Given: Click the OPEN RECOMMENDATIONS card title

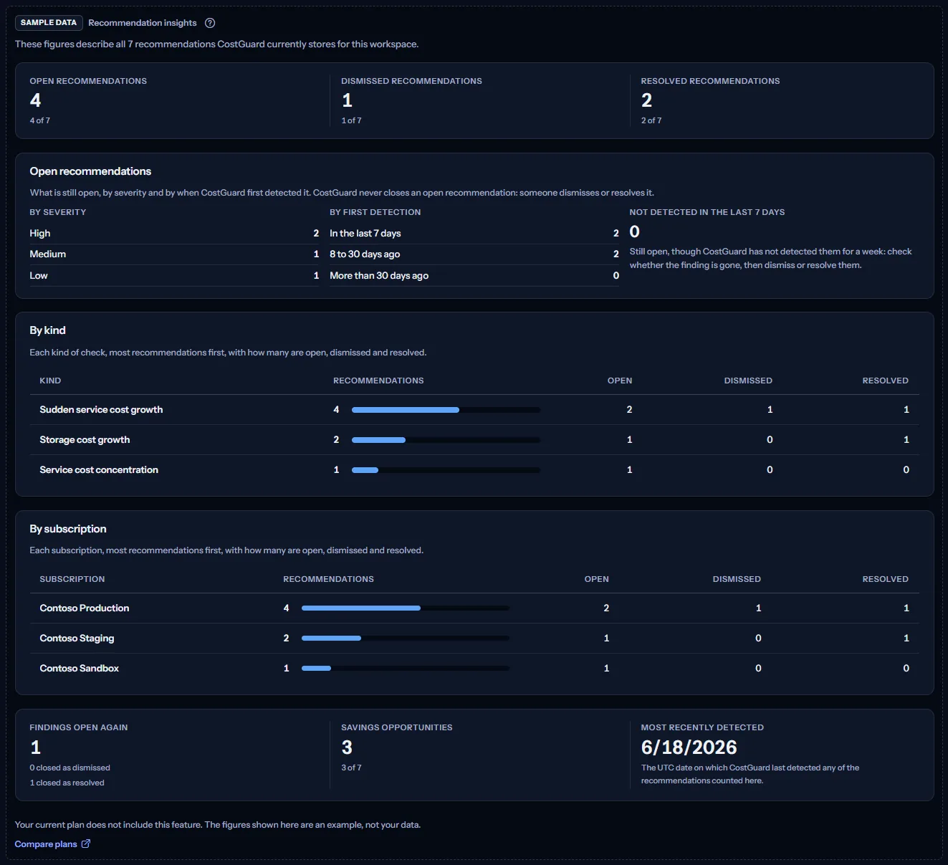Looking at the screenshot, I should [88, 81].
